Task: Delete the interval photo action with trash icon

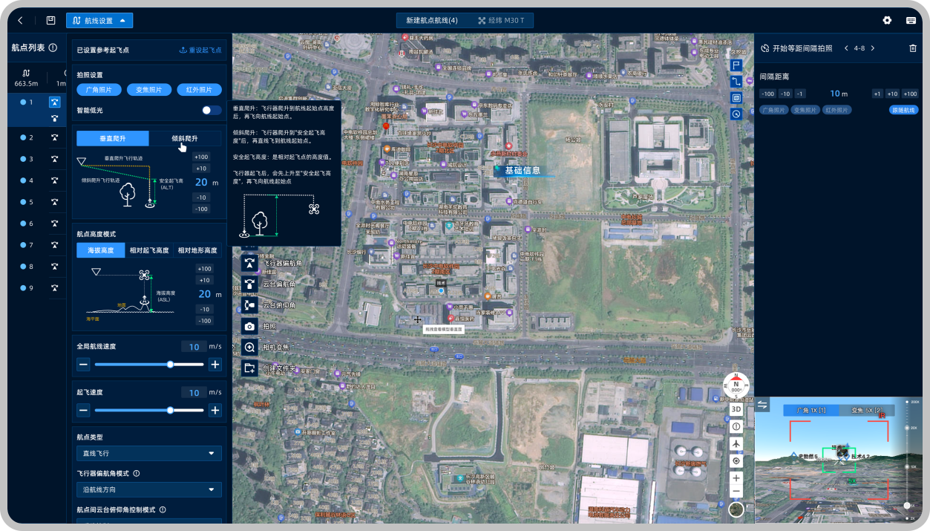Action: tap(913, 48)
